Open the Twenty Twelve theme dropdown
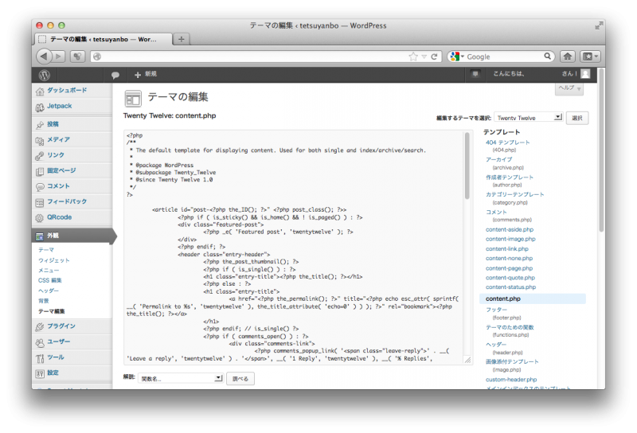Viewport: 637px width, 433px height. point(529,118)
